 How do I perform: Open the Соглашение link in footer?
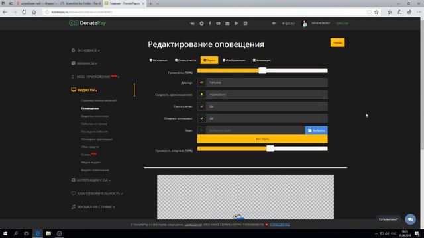(x=193, y=225)
